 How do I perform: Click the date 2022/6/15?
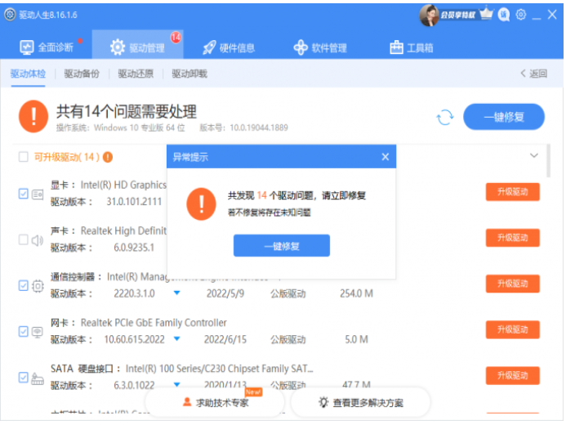click(x=225, y=339)
